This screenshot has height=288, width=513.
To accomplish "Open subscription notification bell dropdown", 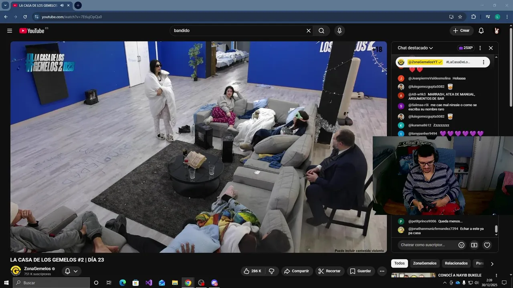I will click(x=71, y=271).
